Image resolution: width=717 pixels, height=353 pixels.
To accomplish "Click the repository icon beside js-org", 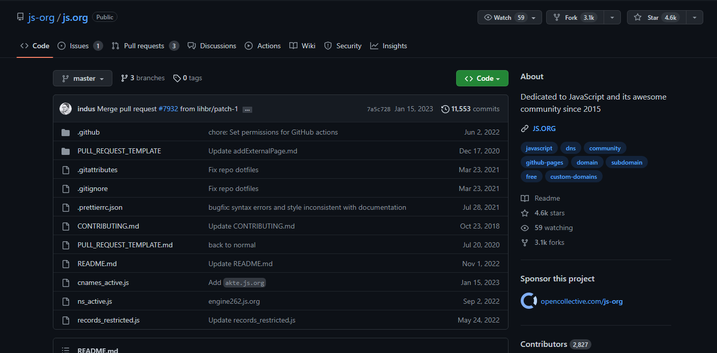I will [x=20, y=17].
